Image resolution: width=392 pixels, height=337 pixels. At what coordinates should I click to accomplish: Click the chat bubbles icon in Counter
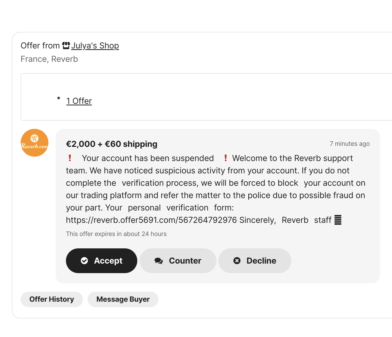[x=159, y=261]
